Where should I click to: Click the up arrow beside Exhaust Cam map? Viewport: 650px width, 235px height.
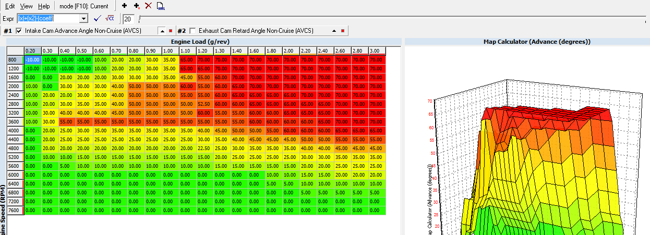click(334, 31)
